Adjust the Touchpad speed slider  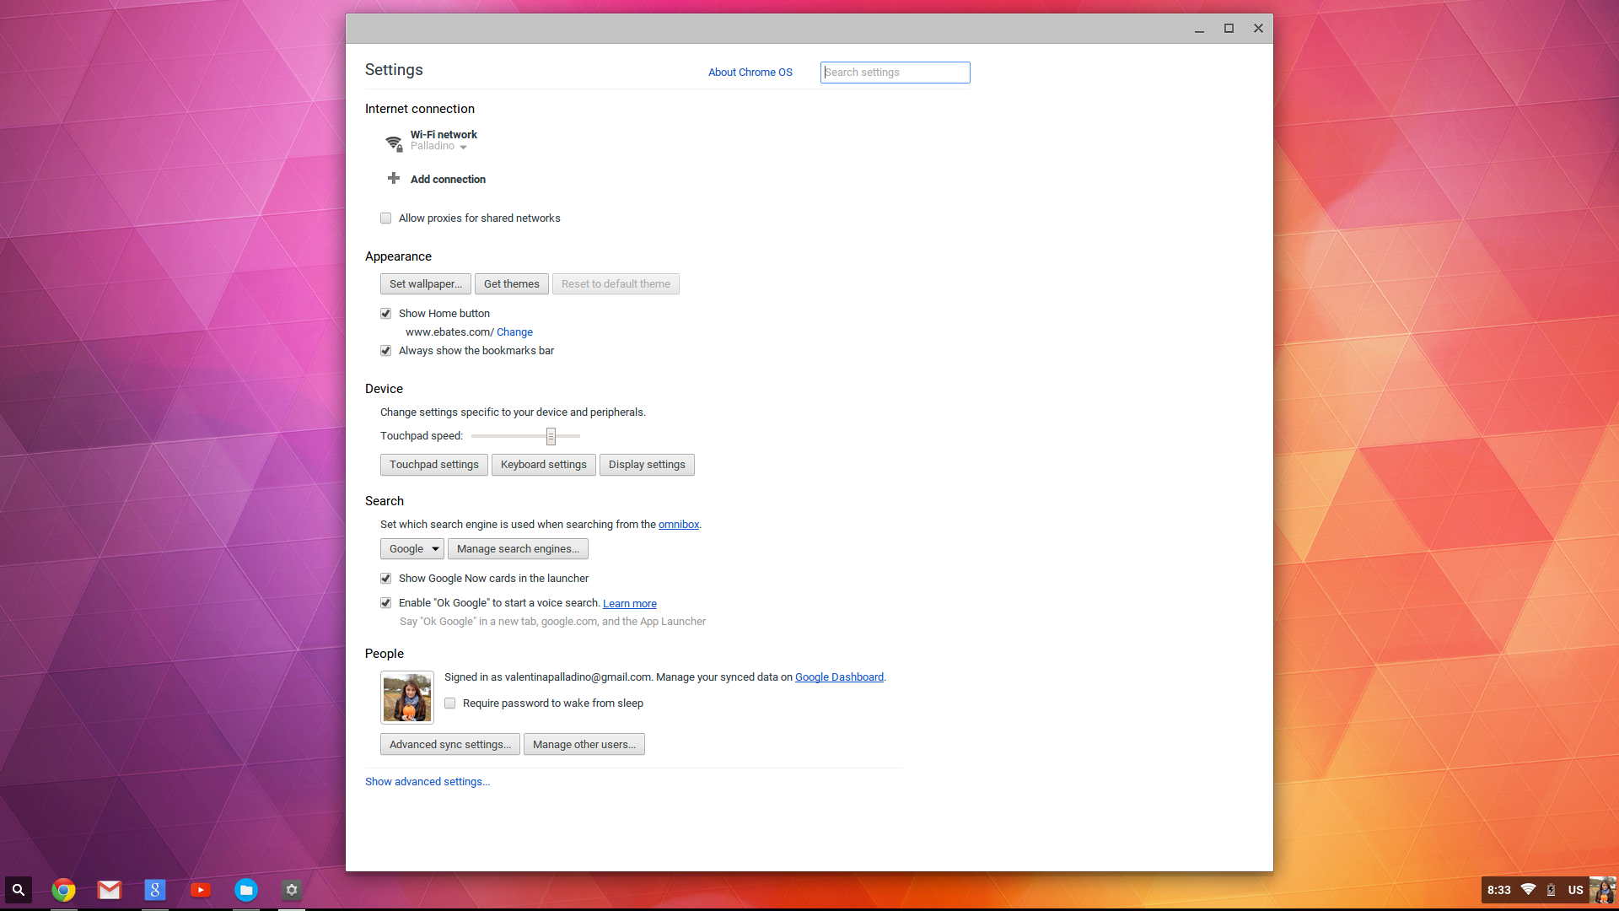coord(551,436)
